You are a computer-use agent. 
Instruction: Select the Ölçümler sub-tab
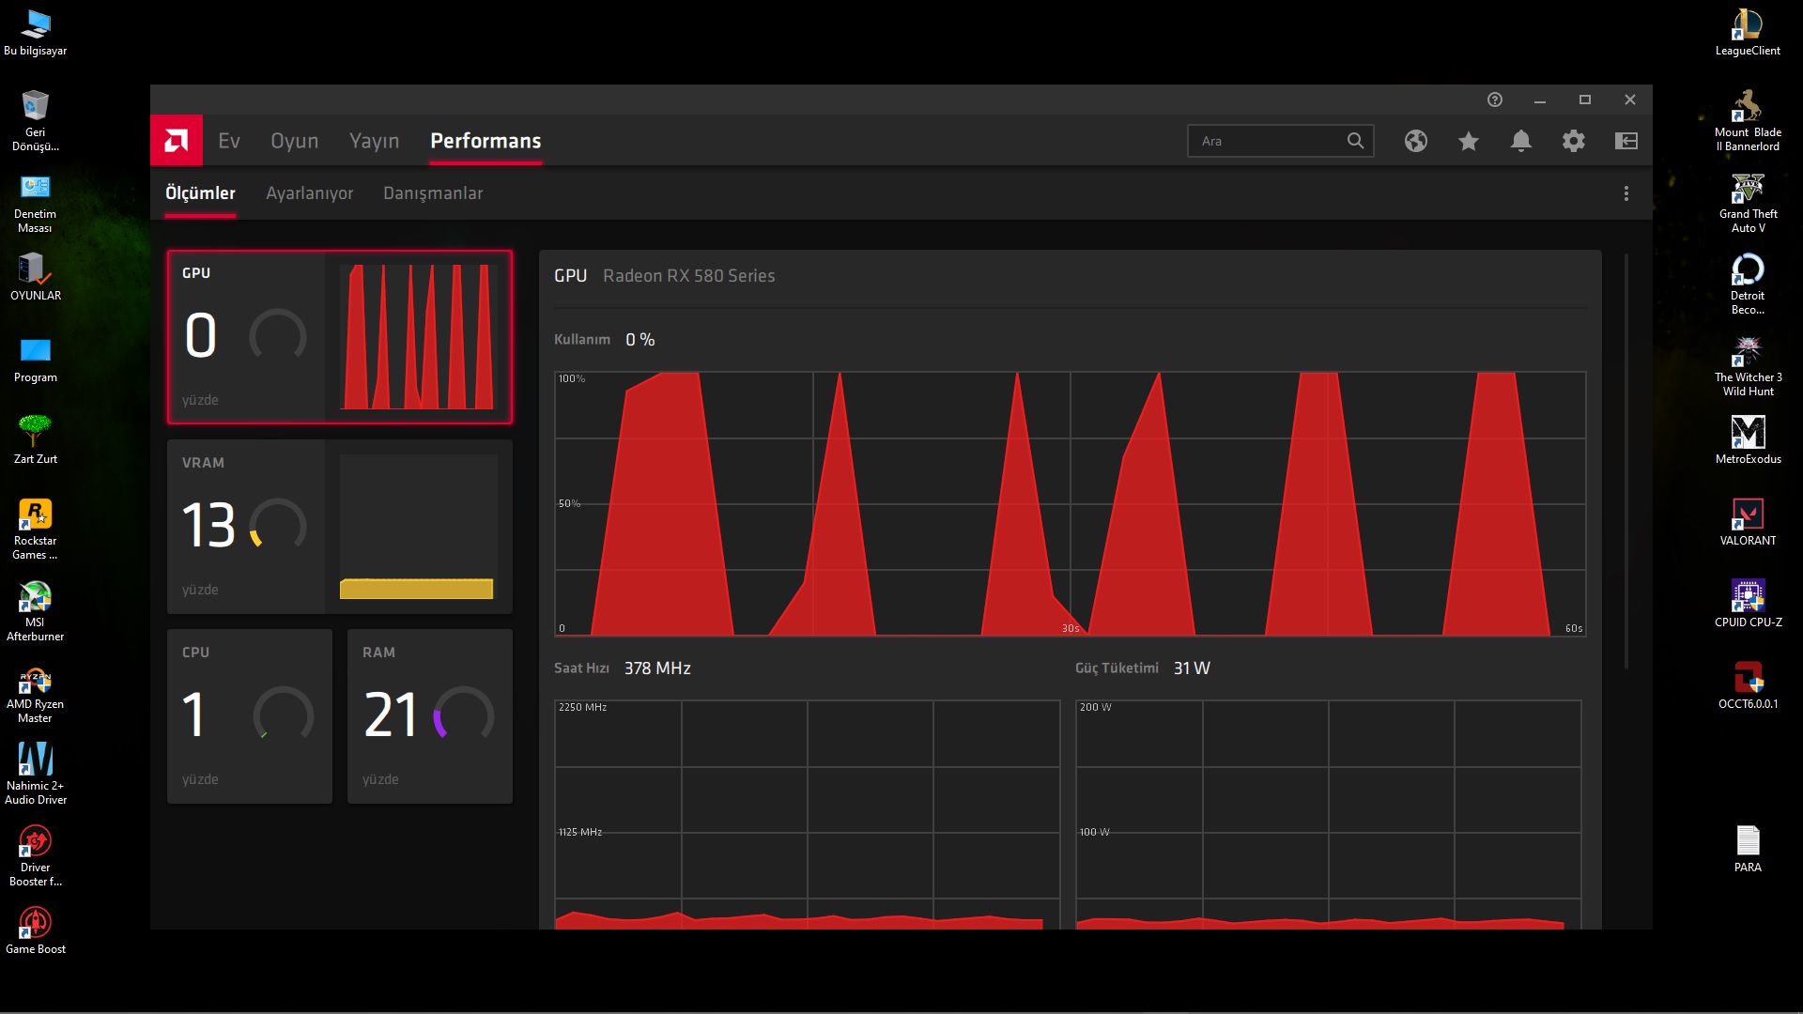tap(200, 193)
